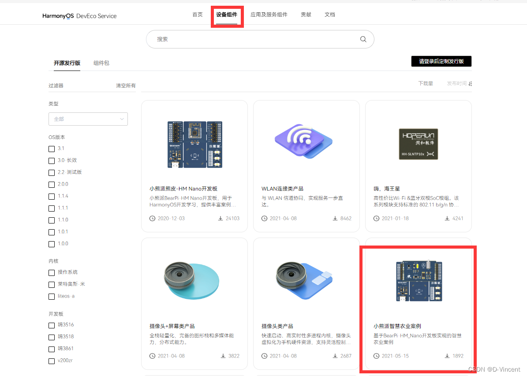Tick the 1.1.4 version checkbox
Viewport: 527px width, 376px height.
click(x=52, y=197)
